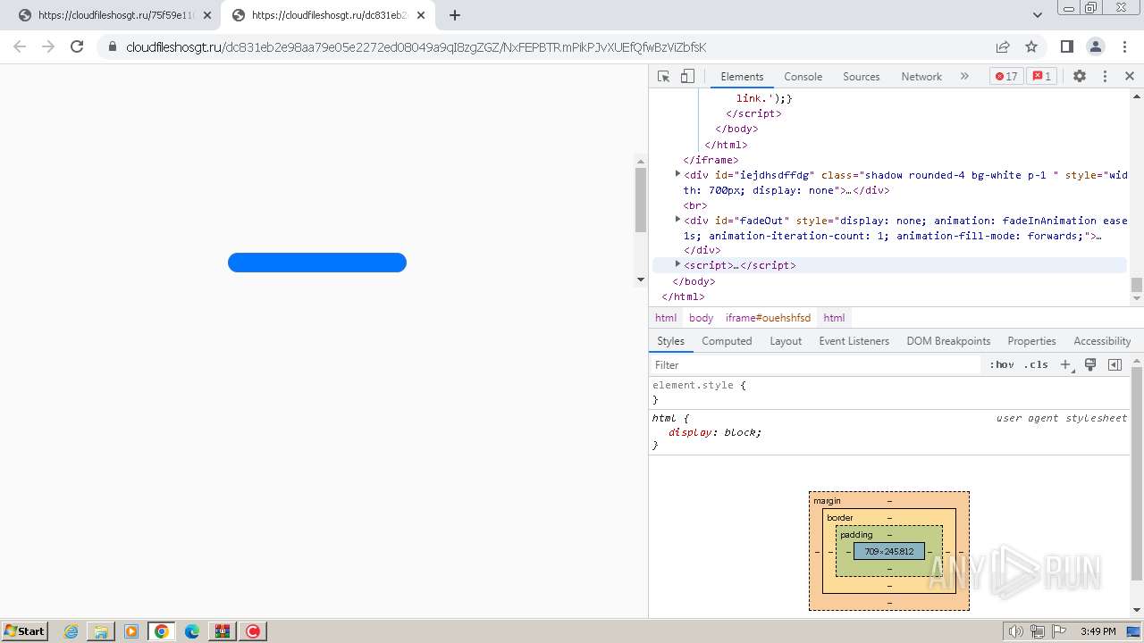1144x643 pixels.
Task: Expand the fadeOut div node
Action: (x=677, y=219)
